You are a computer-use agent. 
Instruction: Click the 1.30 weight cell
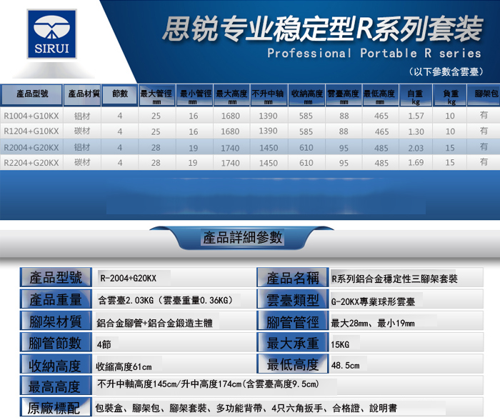[416, 131]
